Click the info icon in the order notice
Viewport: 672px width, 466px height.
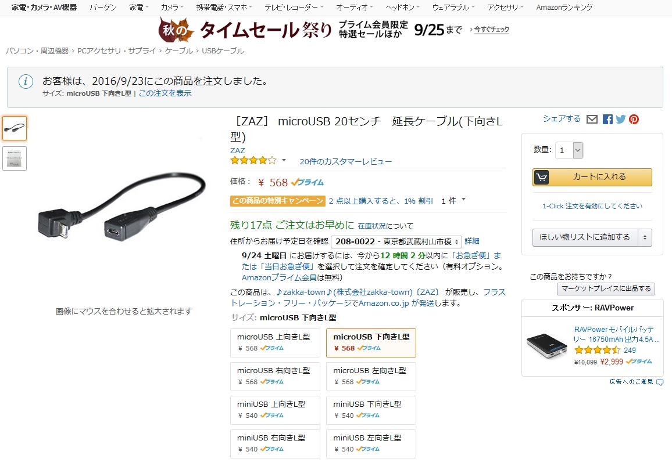26,81
